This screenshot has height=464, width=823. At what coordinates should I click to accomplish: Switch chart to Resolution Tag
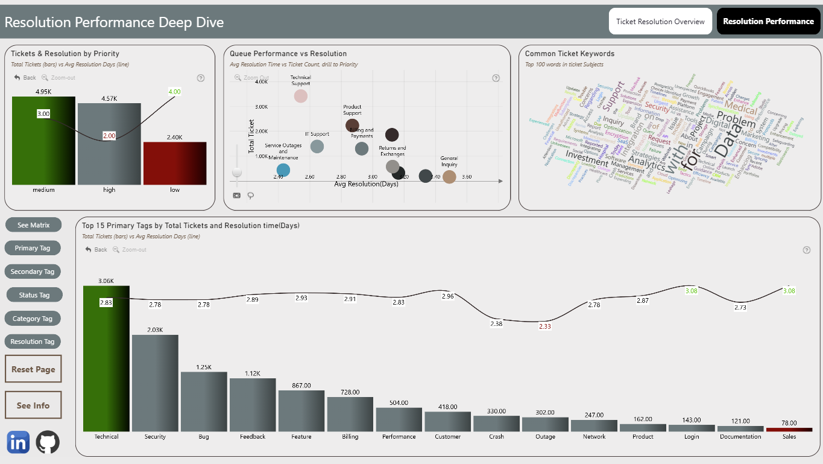33,342
